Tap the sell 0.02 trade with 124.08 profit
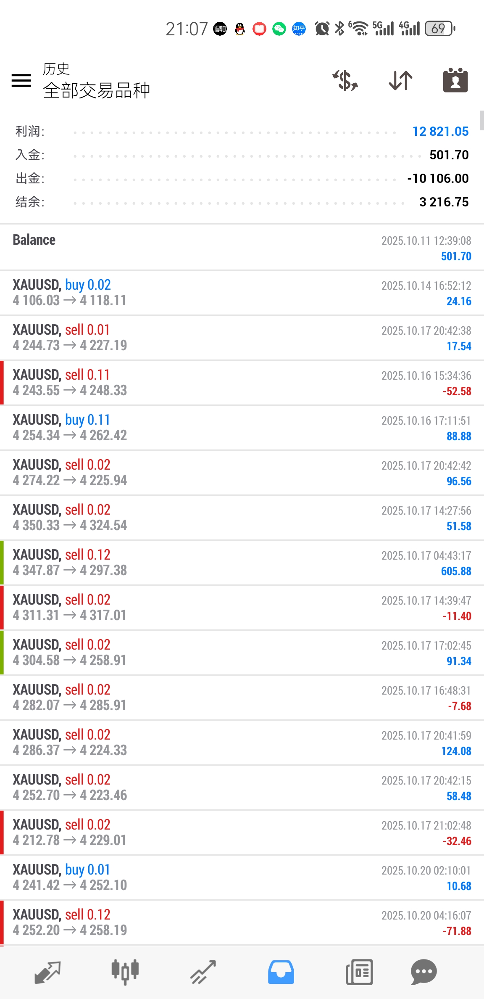 (242, 743)
